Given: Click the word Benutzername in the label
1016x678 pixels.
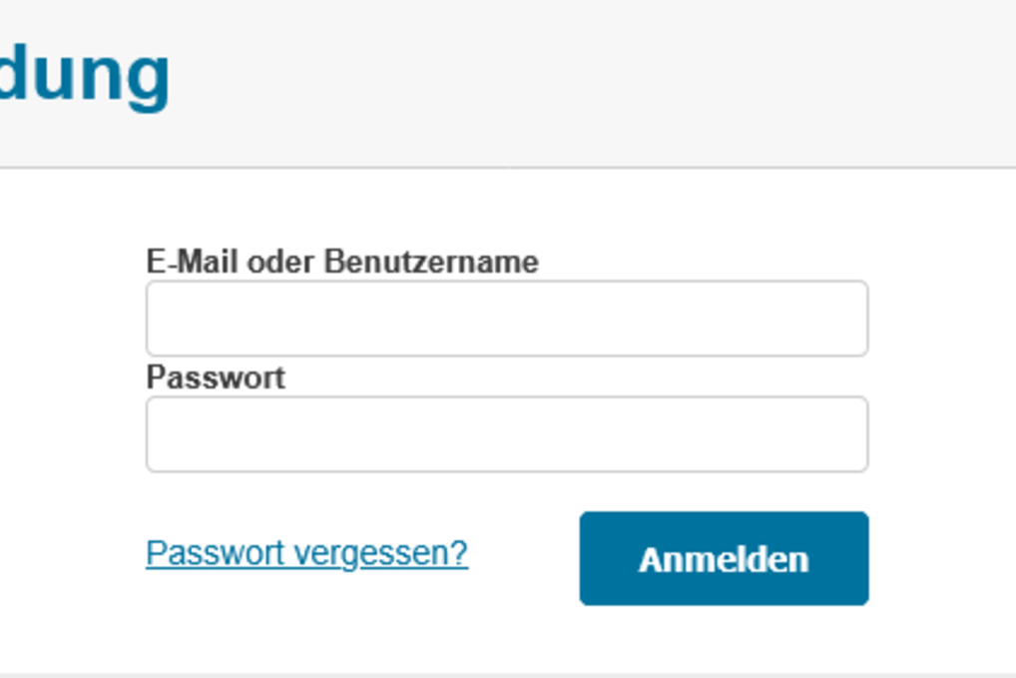Looking at the screenshot, I should pyautogui.click(x=431, y=262).
